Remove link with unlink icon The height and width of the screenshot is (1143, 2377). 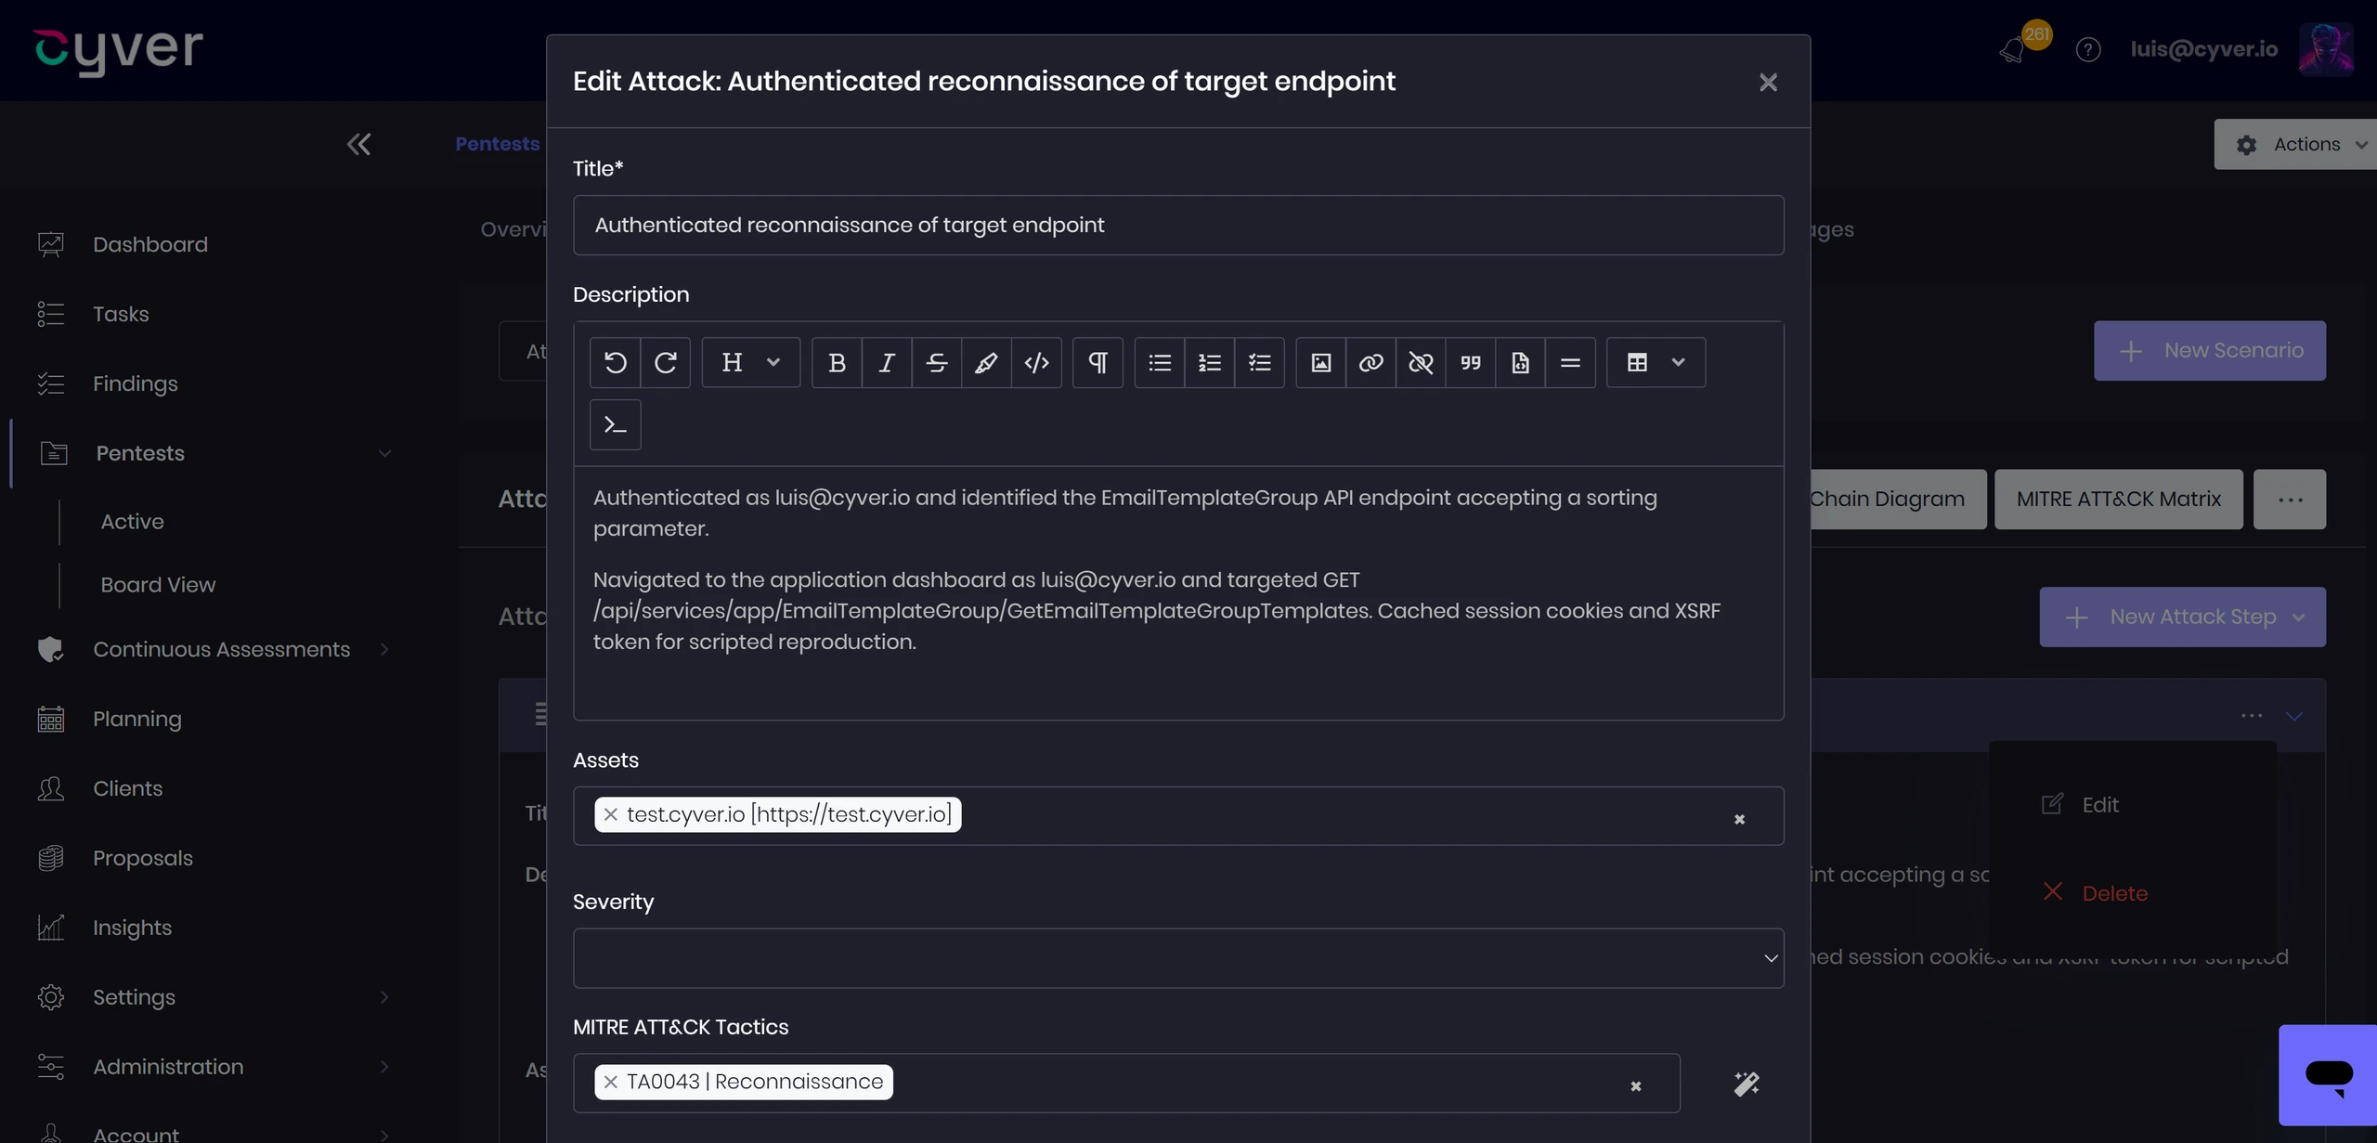coord(1421,362)
